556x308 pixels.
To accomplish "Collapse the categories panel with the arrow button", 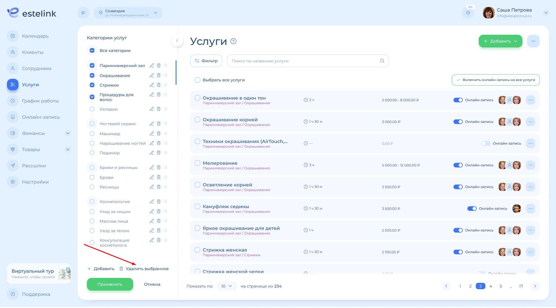I will tap(177, 41).
